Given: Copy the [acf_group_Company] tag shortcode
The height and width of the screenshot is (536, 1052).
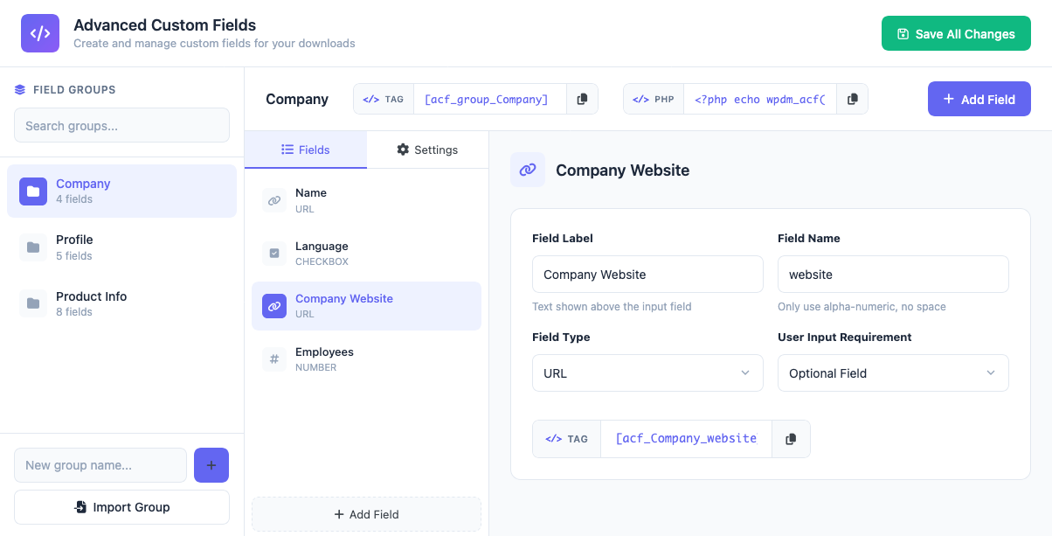Looking at the screenshot, I should coord(582,99).
